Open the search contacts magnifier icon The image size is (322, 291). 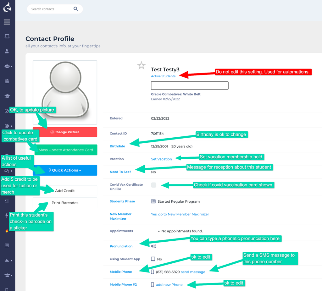pyautogui.click(x=75, y=9)
